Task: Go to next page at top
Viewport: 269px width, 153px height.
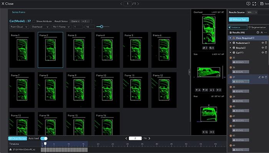Action: coord(138,3)
